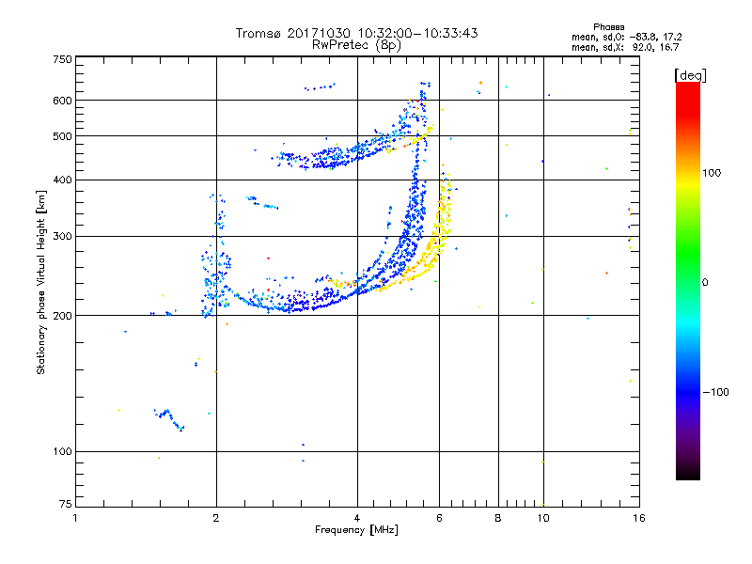Click the y-axis tick label '200'
Image resolution: width=752 pixels, height=564 pixels.
tap(62, 316)
